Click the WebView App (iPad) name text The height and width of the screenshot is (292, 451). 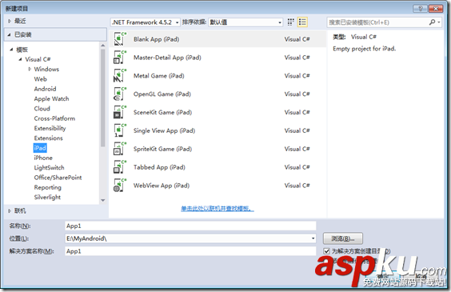point(162,186)
